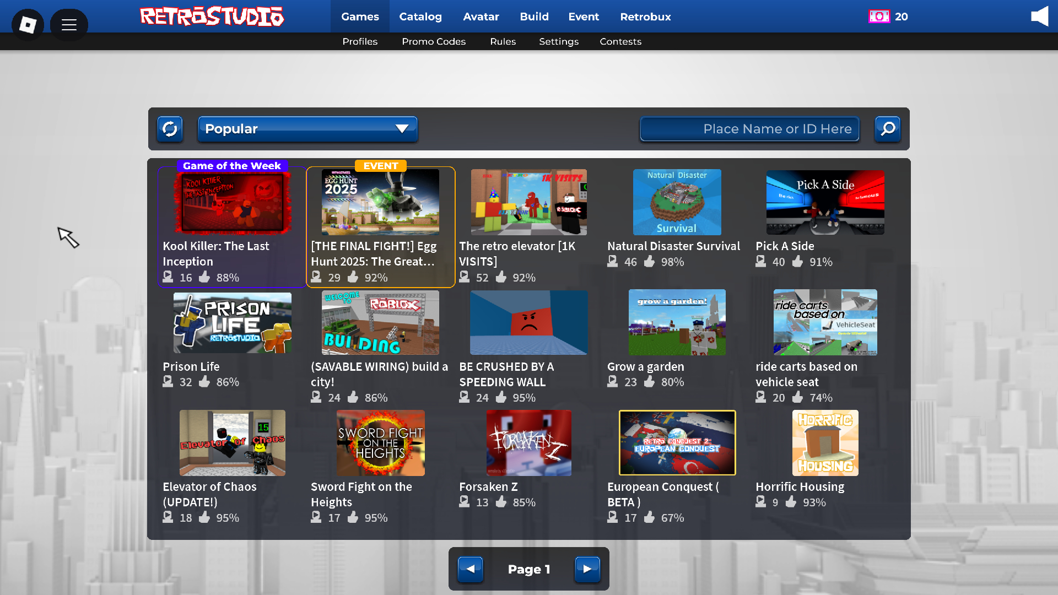Switch to the Games tab
This screenshot has width=1058, height=595.
[x=360, y=17]
